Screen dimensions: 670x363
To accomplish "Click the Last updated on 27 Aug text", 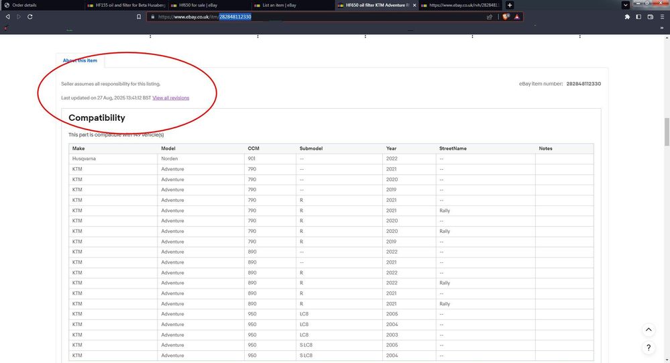I will [x=106, y=98].
